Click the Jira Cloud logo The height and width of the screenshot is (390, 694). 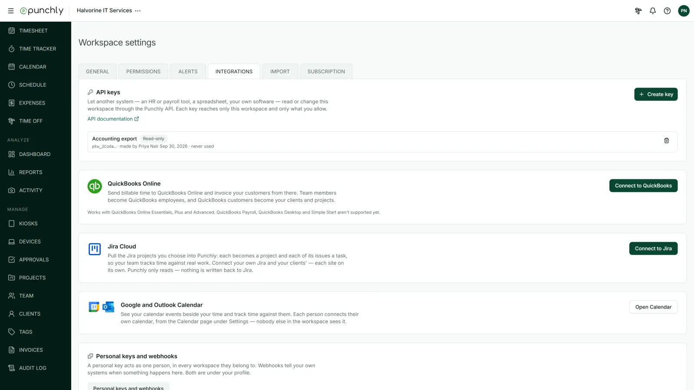95,249
